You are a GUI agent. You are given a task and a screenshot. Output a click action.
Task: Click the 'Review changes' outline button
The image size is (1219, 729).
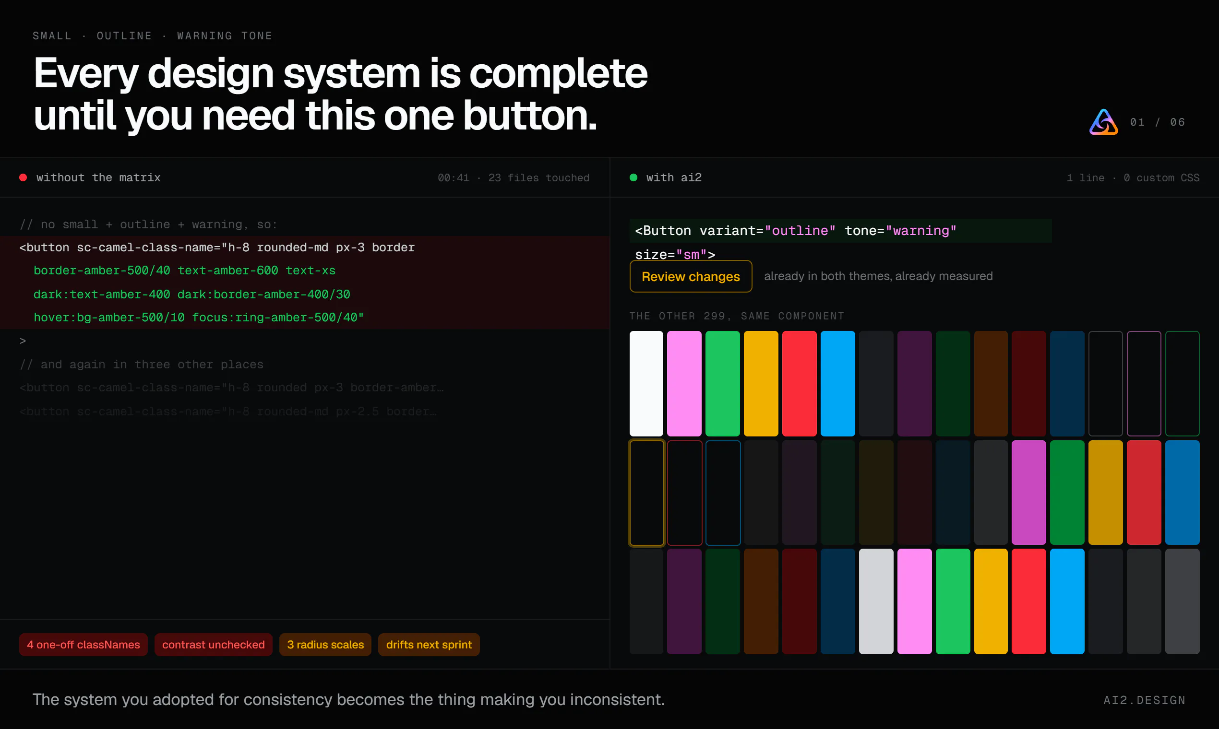click(x=691, y=276)
